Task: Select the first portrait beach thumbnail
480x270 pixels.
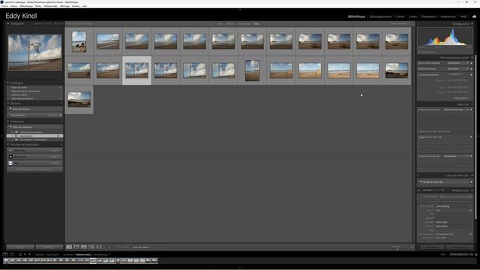Action: click(x=79, y=42)
